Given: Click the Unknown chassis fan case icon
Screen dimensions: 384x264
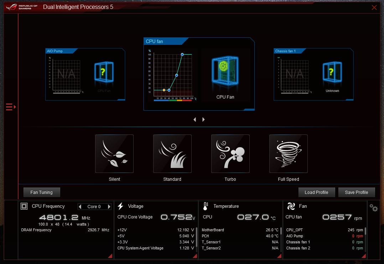Looking at the screenshot, I should 332,72.
